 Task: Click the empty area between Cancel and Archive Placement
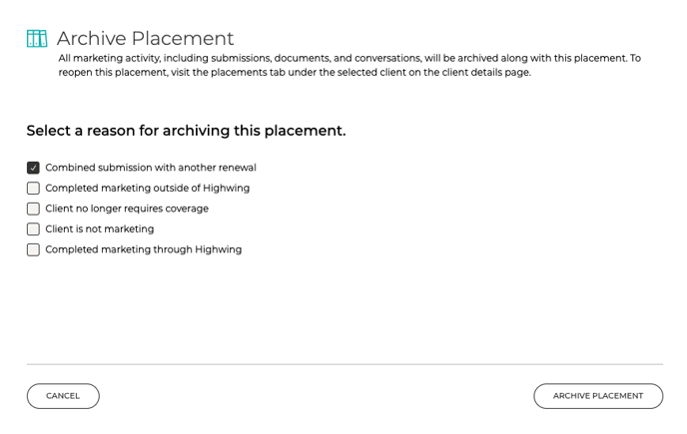tap(317, 396)
